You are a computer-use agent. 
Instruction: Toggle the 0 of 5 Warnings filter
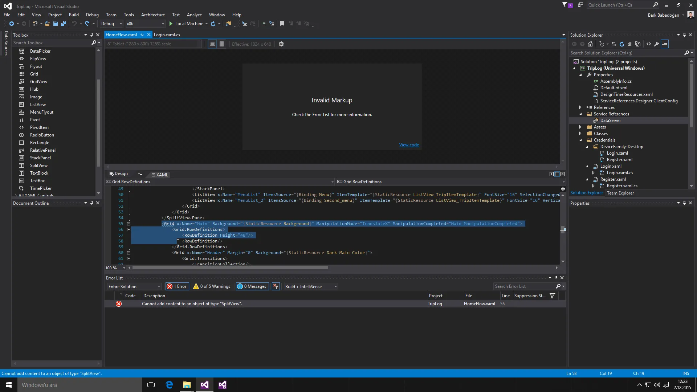tap(212, 286)
